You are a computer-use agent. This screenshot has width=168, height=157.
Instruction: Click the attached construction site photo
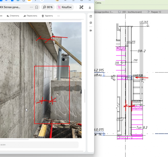pyautogui.click(x=41, y=80)
